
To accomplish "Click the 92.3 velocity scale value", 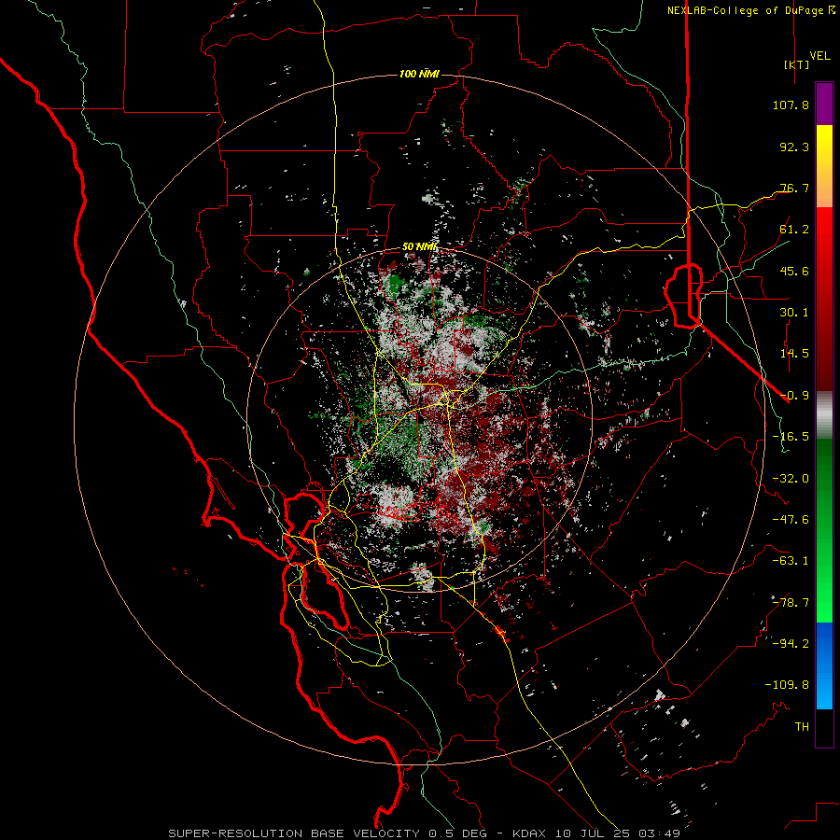I will pyautogui.click(x=794, y=147).
